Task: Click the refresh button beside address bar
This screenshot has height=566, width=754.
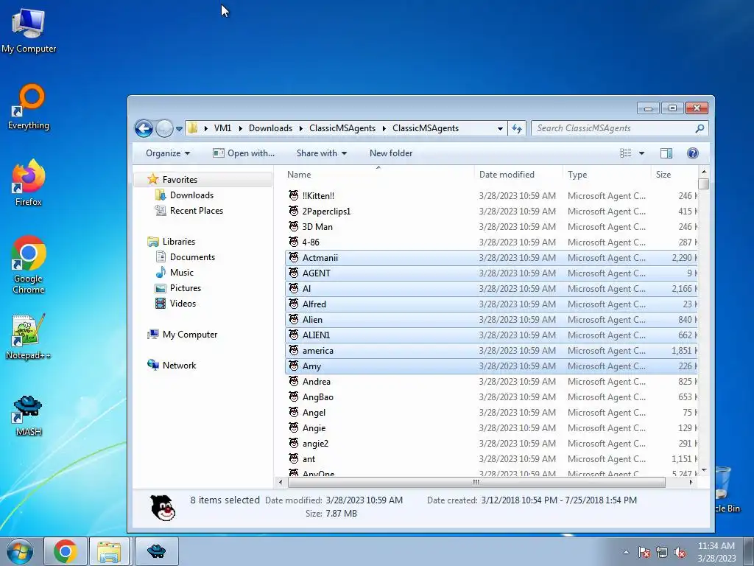Action: [517, 128]
